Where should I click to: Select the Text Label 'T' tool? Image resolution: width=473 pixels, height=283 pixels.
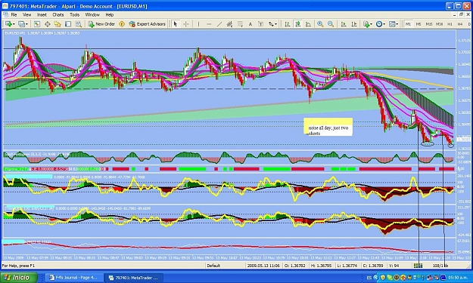click(x=261, y=24)
